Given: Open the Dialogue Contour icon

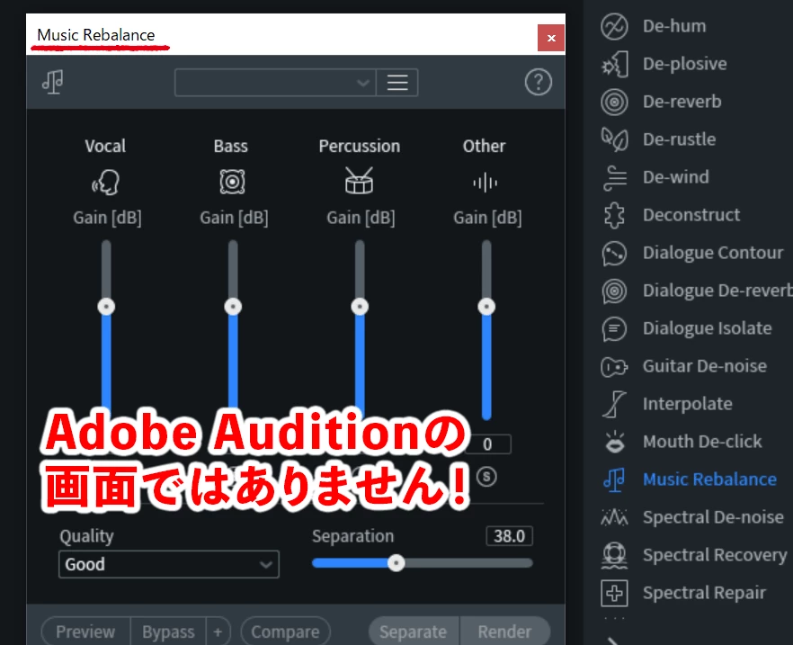Looking at the screenshot, I should [x=614, y=253].
